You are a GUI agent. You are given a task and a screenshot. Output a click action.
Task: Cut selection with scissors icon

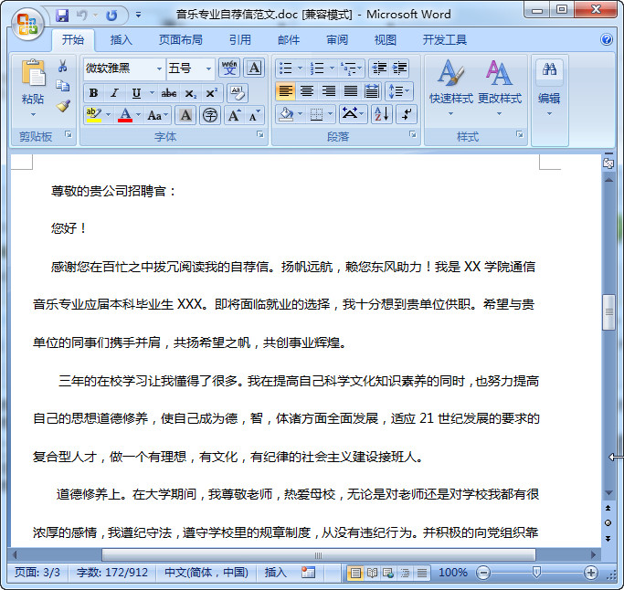click(62, 66)
